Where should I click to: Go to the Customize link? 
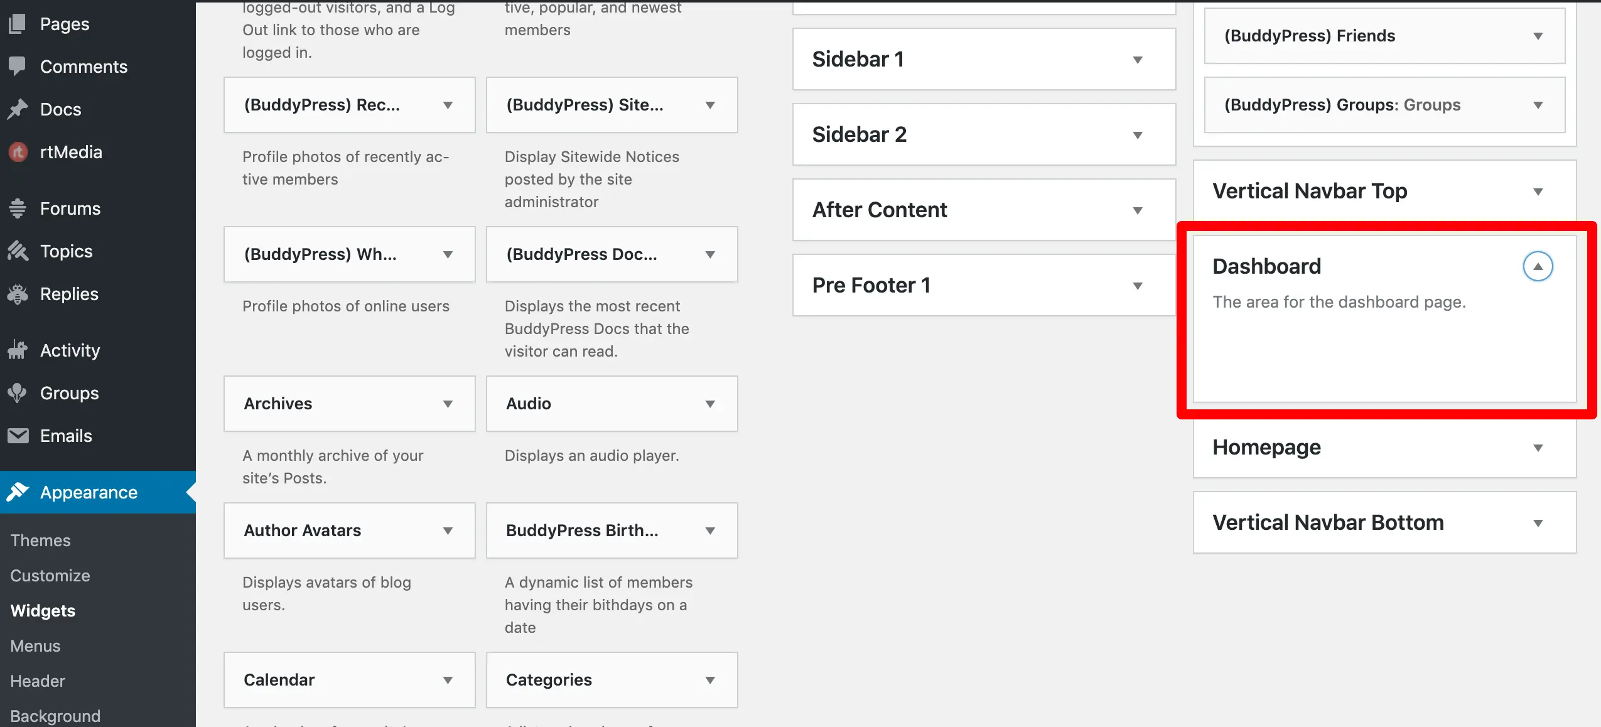pos(50,576)
